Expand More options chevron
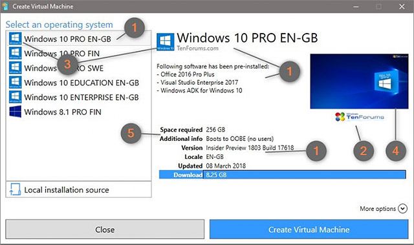The height and width of the screenshot is (245, 414). coord(402,209)
